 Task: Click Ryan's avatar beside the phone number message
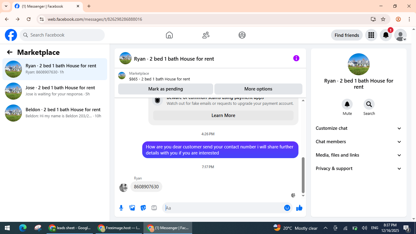123,188
